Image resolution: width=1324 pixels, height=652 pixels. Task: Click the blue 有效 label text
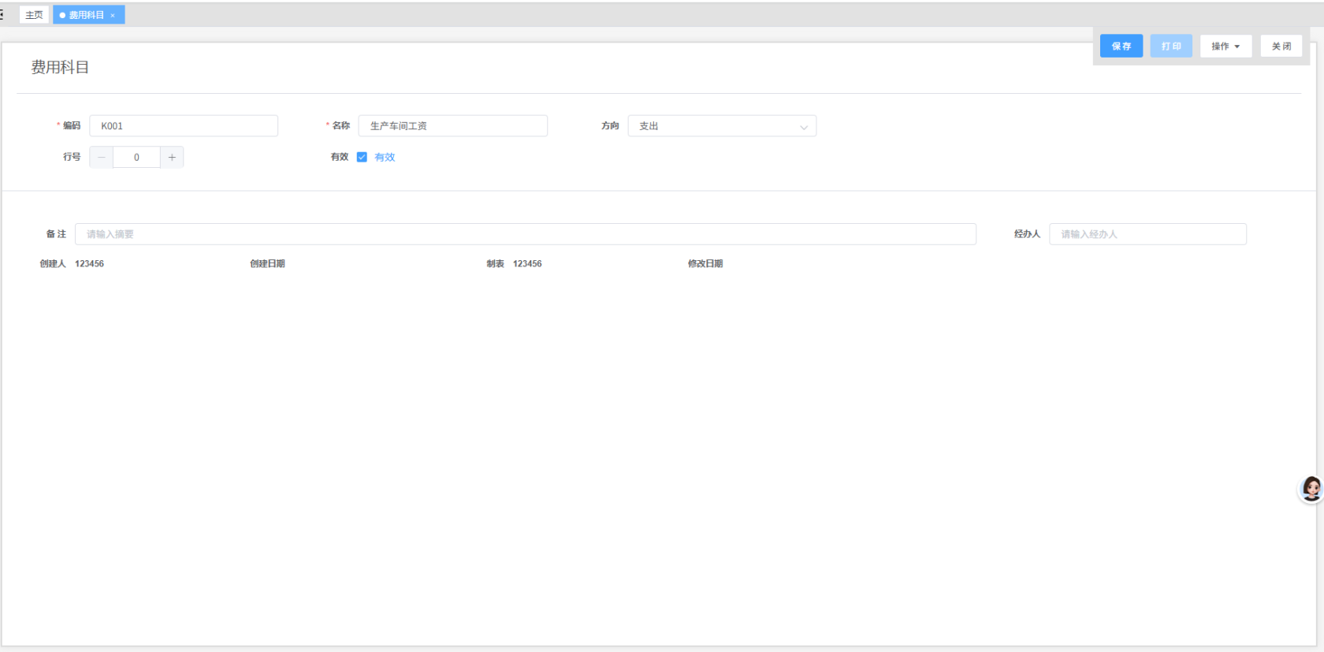[x=385, y=158]
